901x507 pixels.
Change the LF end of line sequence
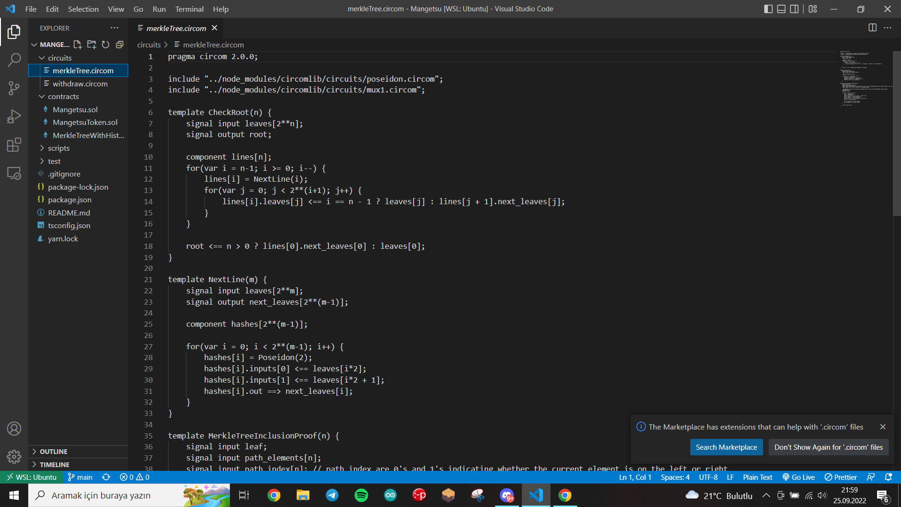pos(730,477)
